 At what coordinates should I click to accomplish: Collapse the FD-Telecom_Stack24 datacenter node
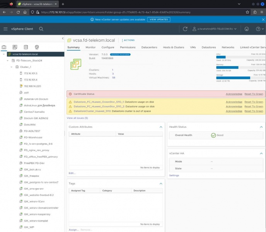(7, 60)
